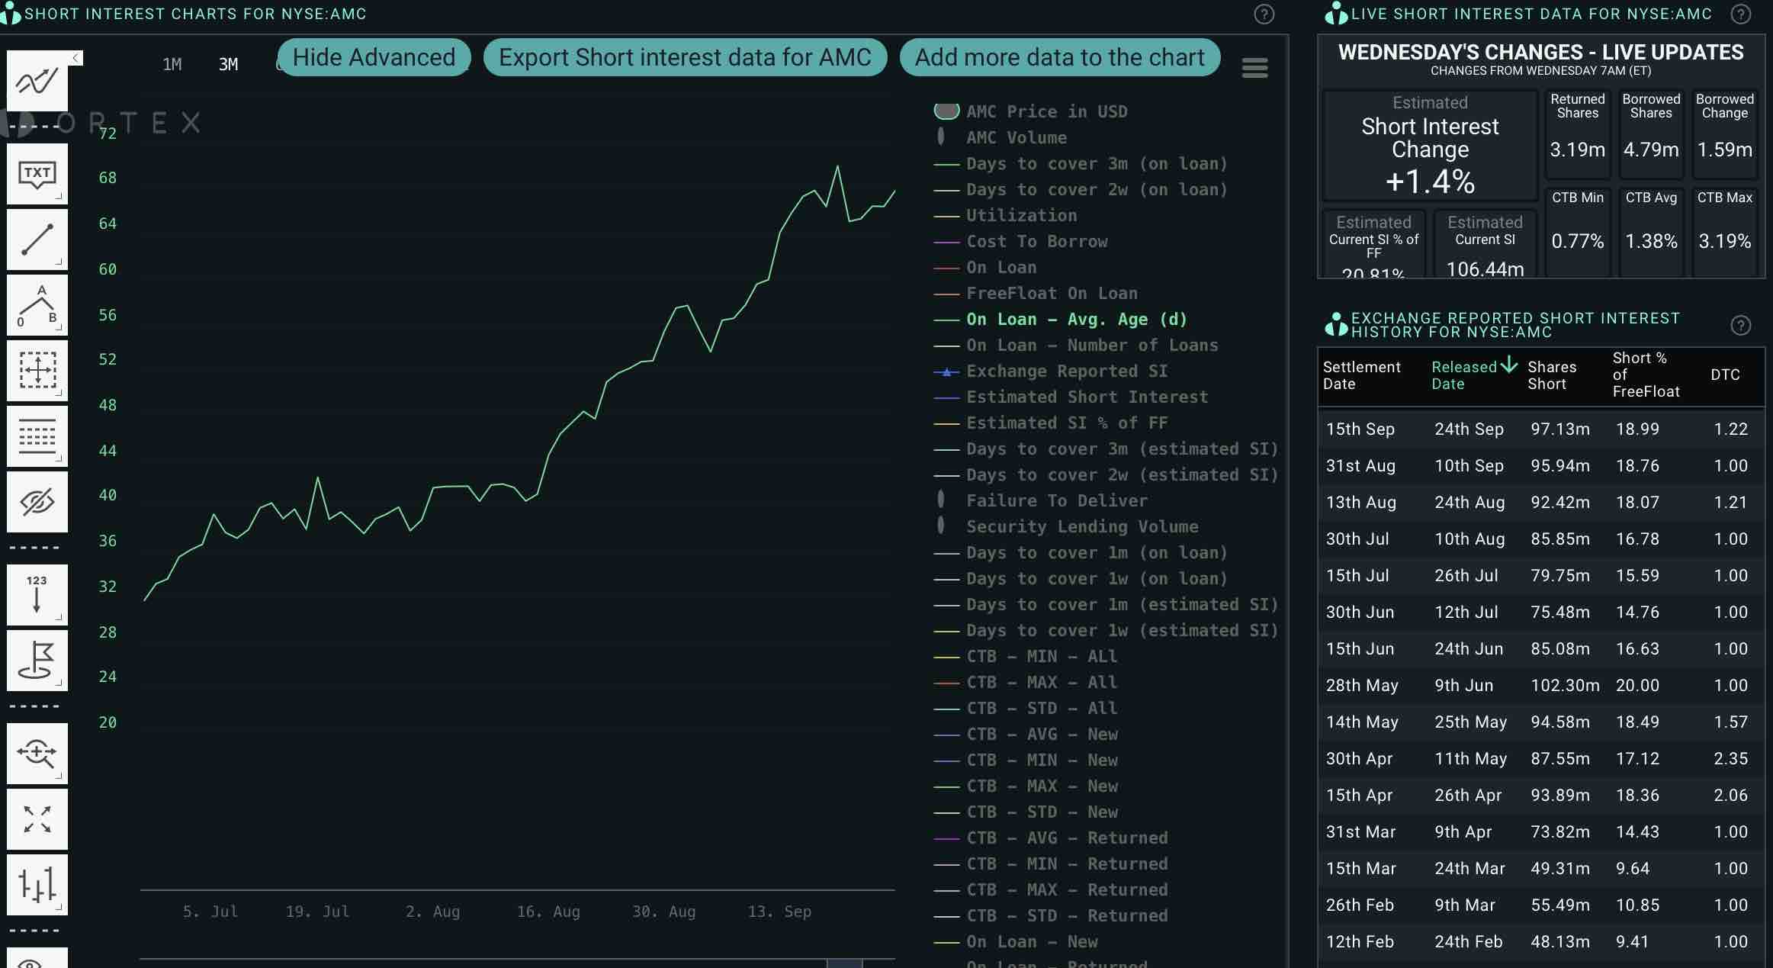
Task: Open the chart hamburger context menu
Action: point(1254,68)
